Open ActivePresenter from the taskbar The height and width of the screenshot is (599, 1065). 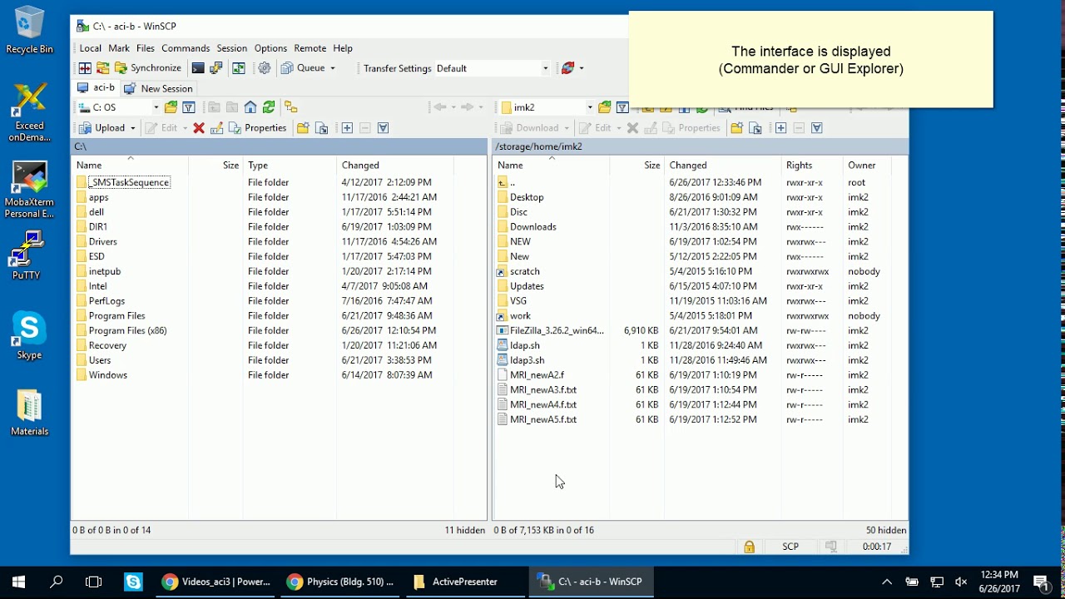464,582
